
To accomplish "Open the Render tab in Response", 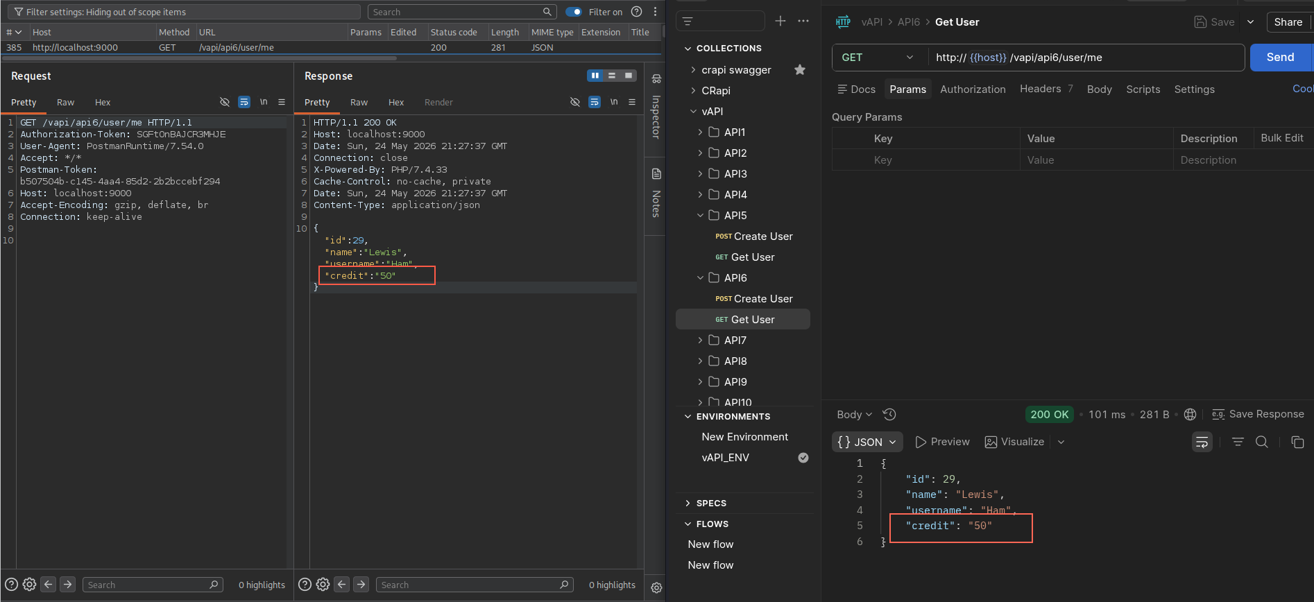I will coord(438,103).
